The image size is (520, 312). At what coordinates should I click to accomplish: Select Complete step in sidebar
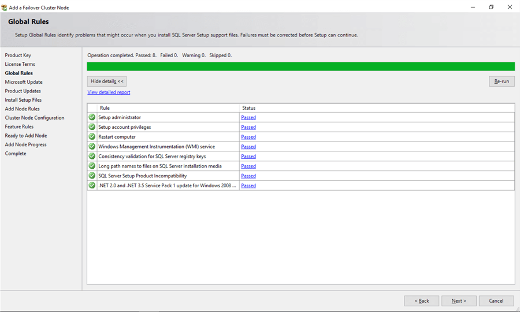[x=16, y=154]
